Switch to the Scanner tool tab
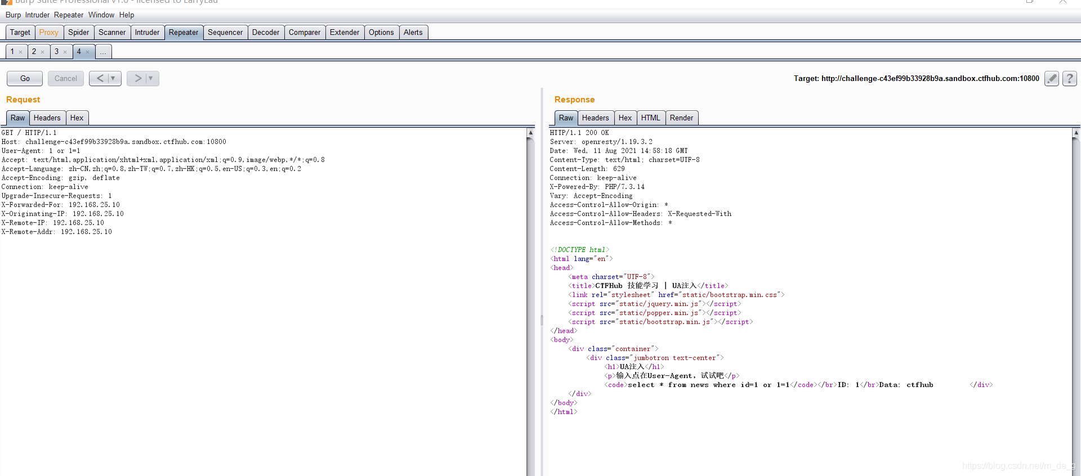Image resolution: width=1081 pixels, height=476 pixels. 112,33
